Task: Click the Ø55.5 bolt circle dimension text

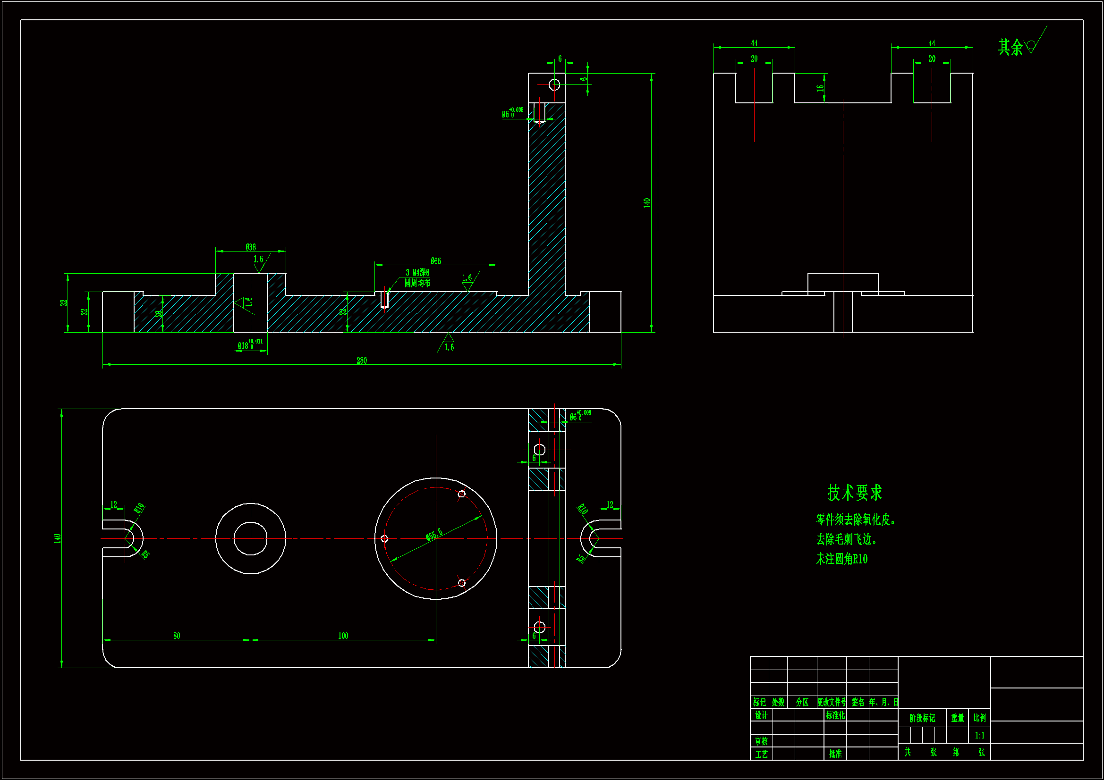Action: 433,535
